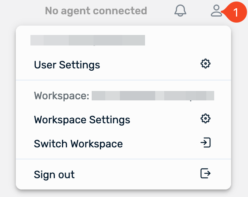The image size is (248, 197).
Task: Click the "Workspace:" label
Action: (62, 96)
